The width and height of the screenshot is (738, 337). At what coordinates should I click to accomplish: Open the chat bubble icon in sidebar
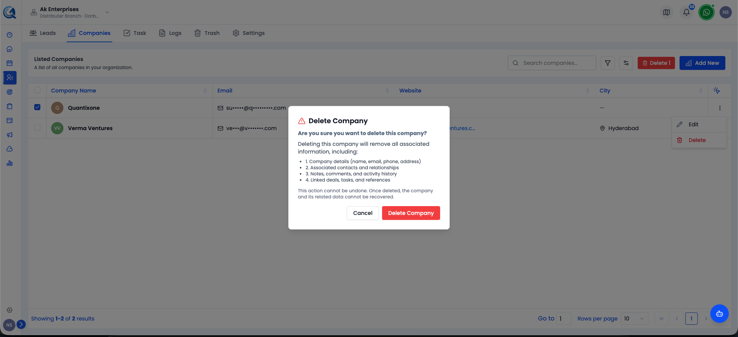tap(10, 49)
